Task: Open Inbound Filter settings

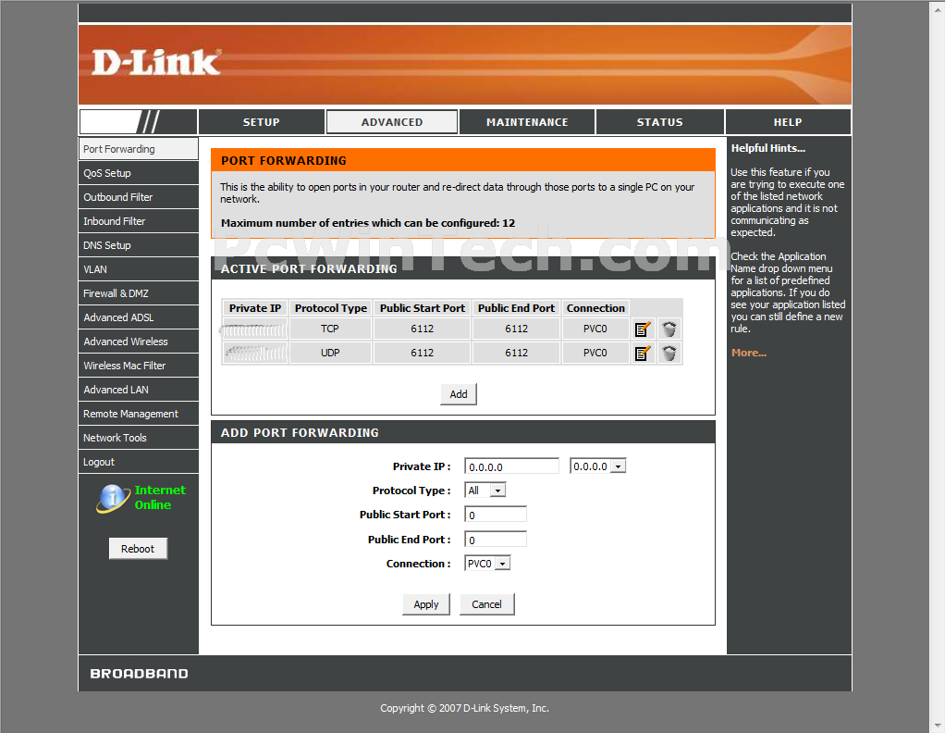Action: [x=138, y=221]
